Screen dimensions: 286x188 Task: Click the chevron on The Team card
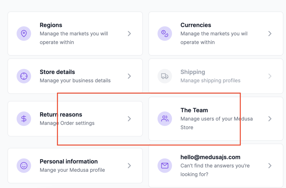tap(270, 119)
